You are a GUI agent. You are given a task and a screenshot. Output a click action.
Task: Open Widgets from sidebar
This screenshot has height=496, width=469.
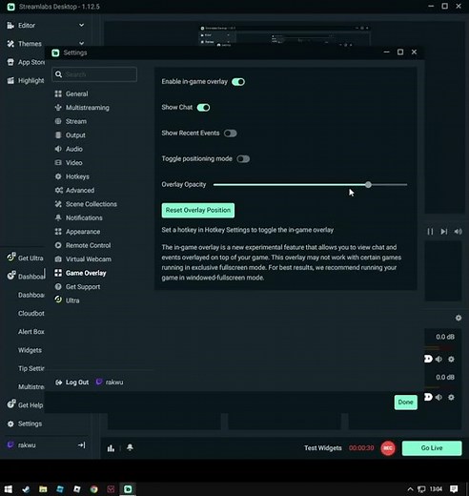tap(30, 350)
